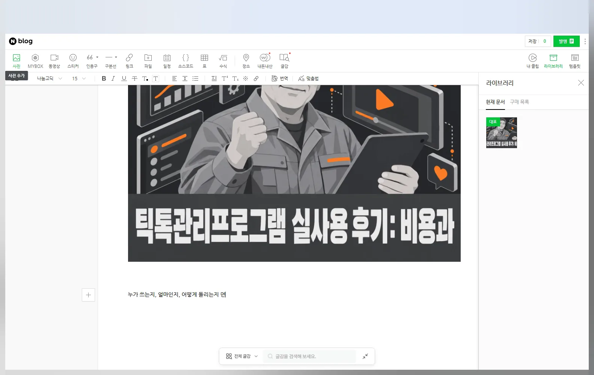Open the 나눔고딕 font dropdown

[x=49, y=78]
